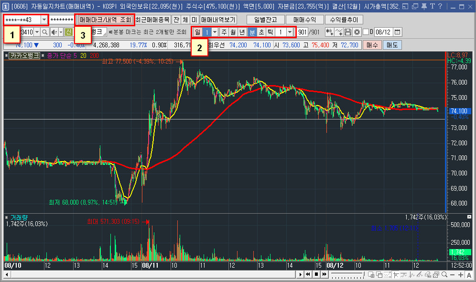Click the plus zoom-in icon at bottom right

460,274
